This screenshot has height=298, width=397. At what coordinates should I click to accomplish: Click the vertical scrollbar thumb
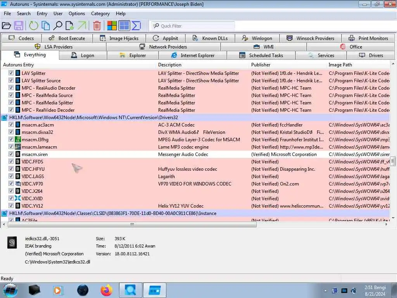coord(393,161)
